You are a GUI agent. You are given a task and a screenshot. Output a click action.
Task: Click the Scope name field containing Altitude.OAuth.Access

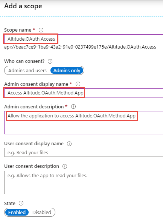click(84, 39)
